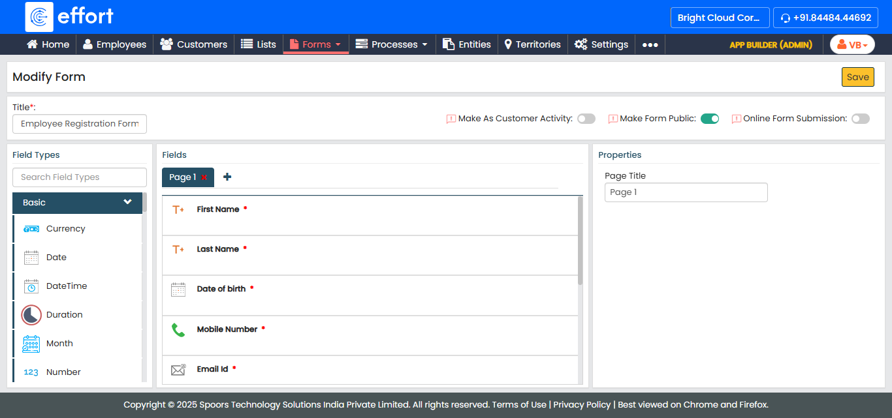Click the plus icon to add page
The width and height of the screenshot is (892, 418).
pyautogui.click(x=227, y=177)
